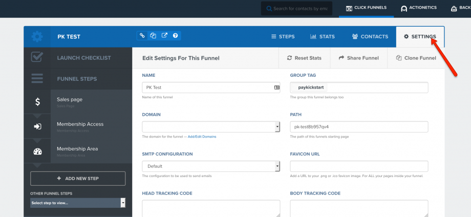Click the gear icon beside PK TEST
This screenshot has width=471, height=217.
point(37,37)
